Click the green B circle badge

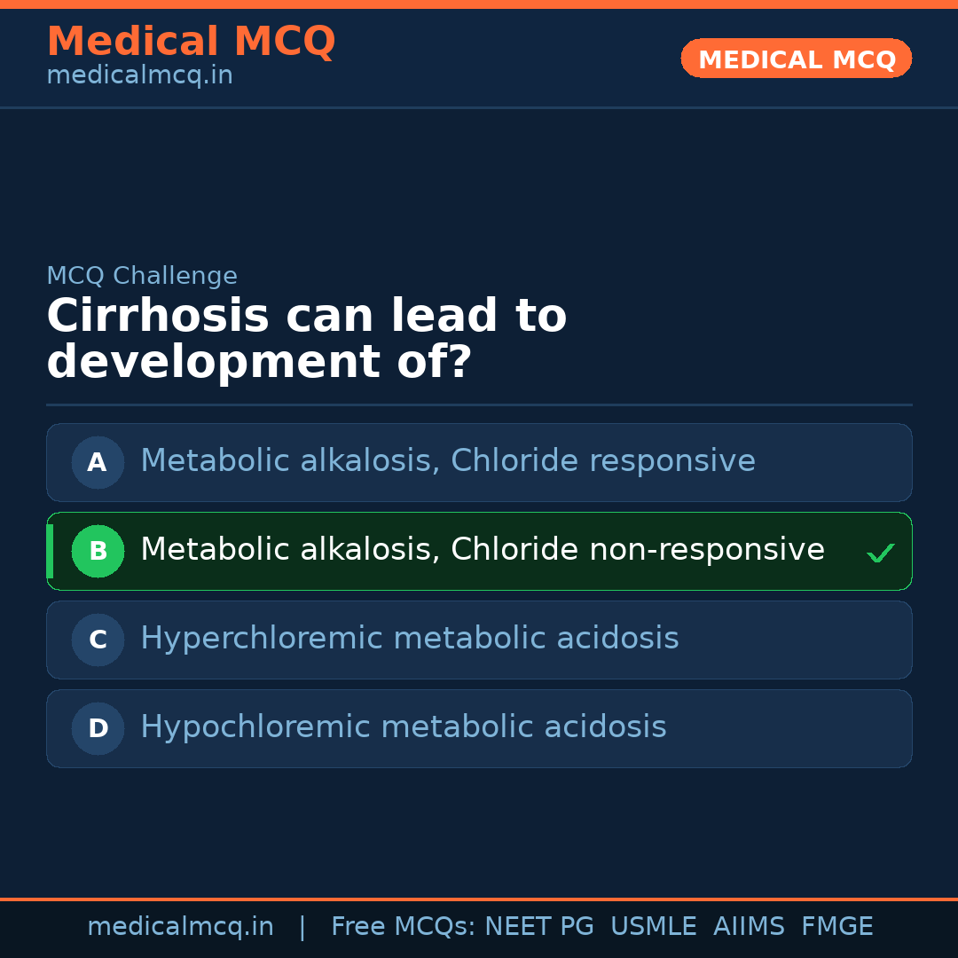pyautogui.click(x=98, y=551)
